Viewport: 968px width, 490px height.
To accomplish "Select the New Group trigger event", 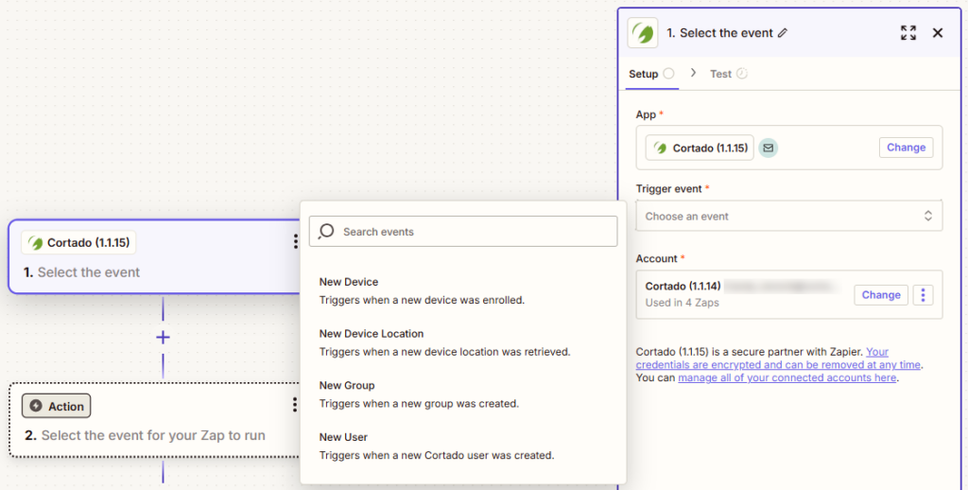I will [x=463, y=394].
